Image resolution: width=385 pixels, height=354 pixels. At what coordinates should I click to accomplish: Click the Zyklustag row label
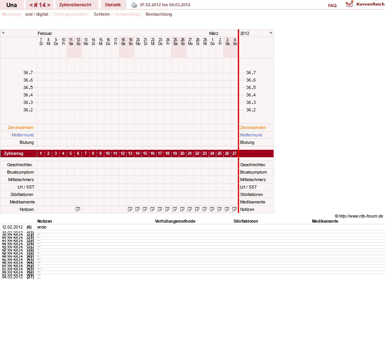pos(13,153)
